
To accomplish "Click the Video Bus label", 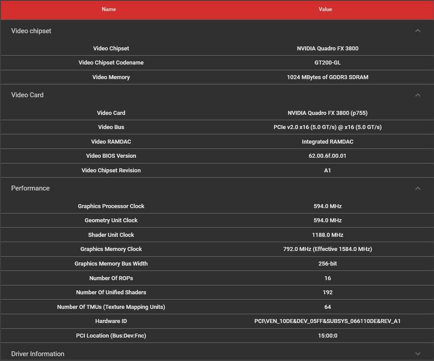I will 111,127.
